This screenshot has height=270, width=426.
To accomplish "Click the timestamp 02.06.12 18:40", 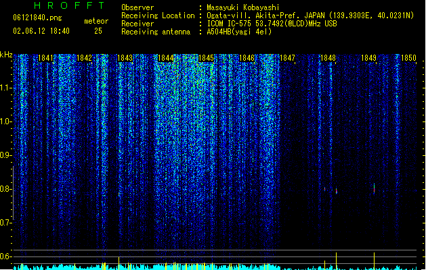I will tap(41, 31).
